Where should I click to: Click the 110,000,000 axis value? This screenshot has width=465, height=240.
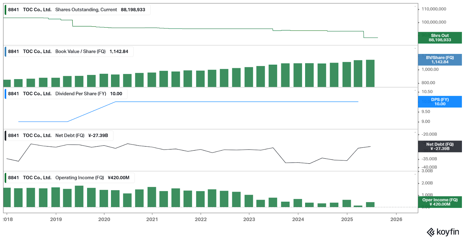[x=434, y=9]
